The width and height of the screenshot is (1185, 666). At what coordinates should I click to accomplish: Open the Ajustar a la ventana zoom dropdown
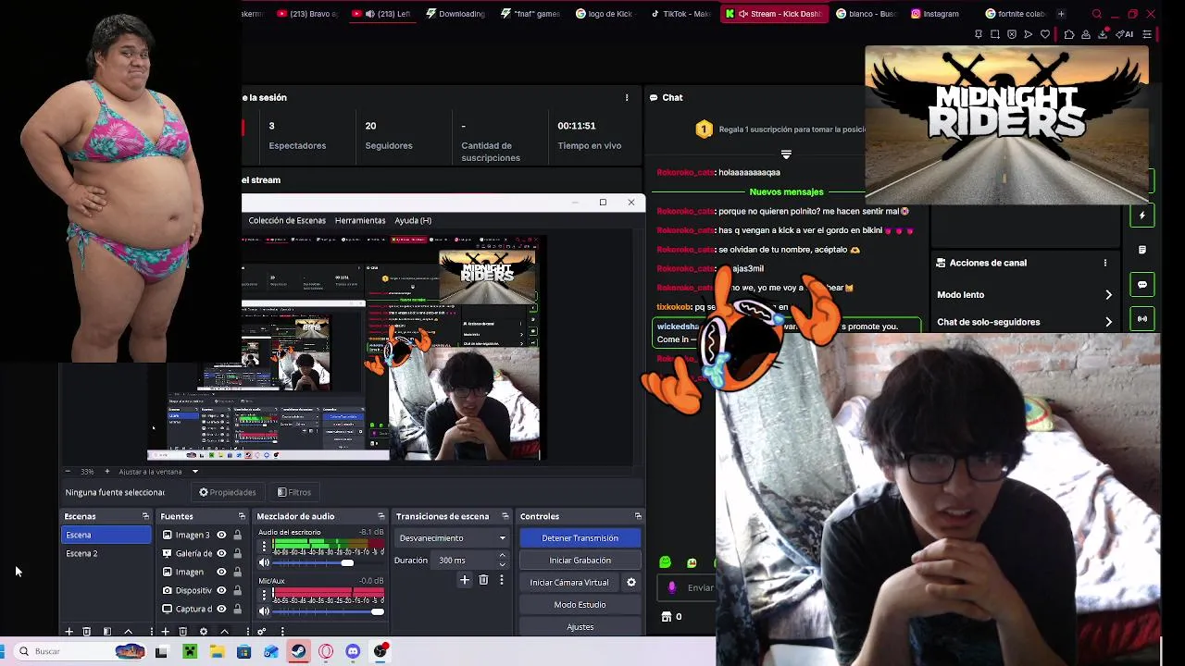(x=157, y=472)
